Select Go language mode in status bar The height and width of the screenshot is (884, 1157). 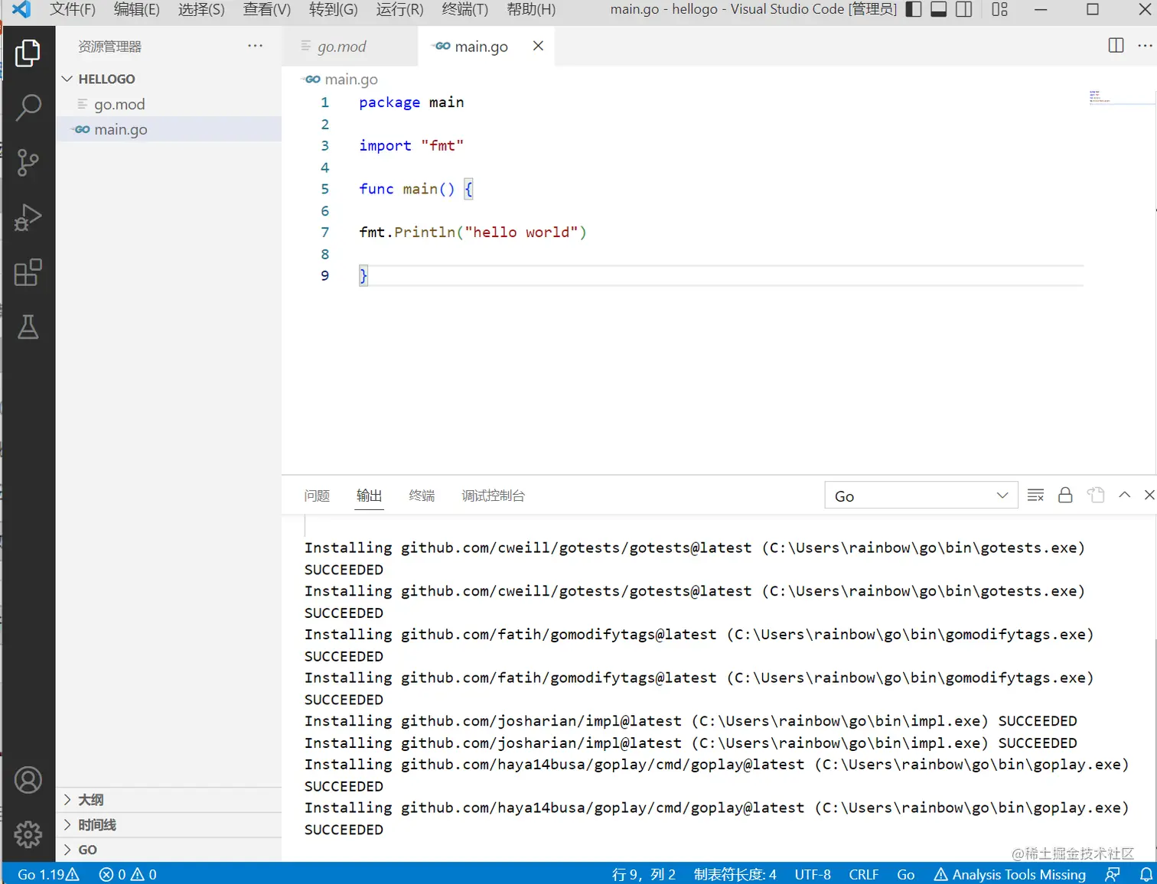tap(906, 874)
